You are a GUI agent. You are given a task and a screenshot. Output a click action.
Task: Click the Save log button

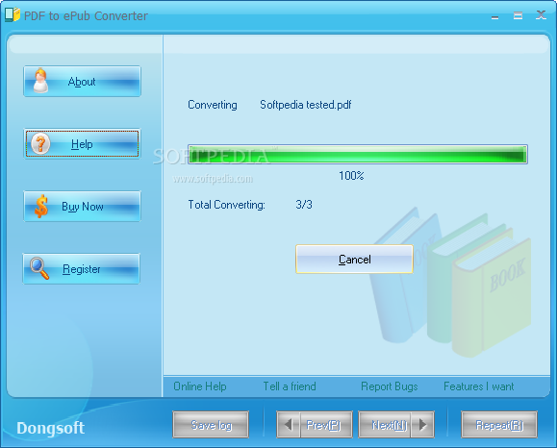coord(211,425)
